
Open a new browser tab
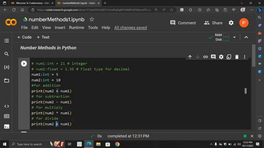(105, 3)
